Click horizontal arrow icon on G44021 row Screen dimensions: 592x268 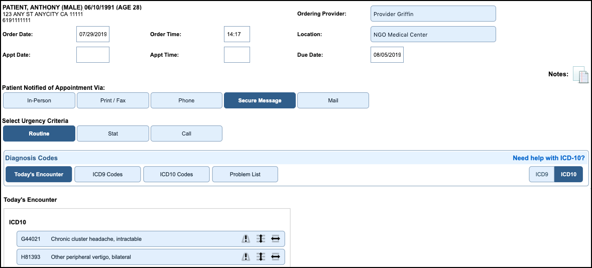275,239
